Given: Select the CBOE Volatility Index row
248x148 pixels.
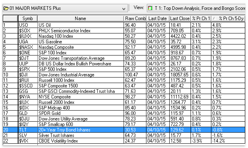Looking at the screenshot, I should tap(124, 141).
